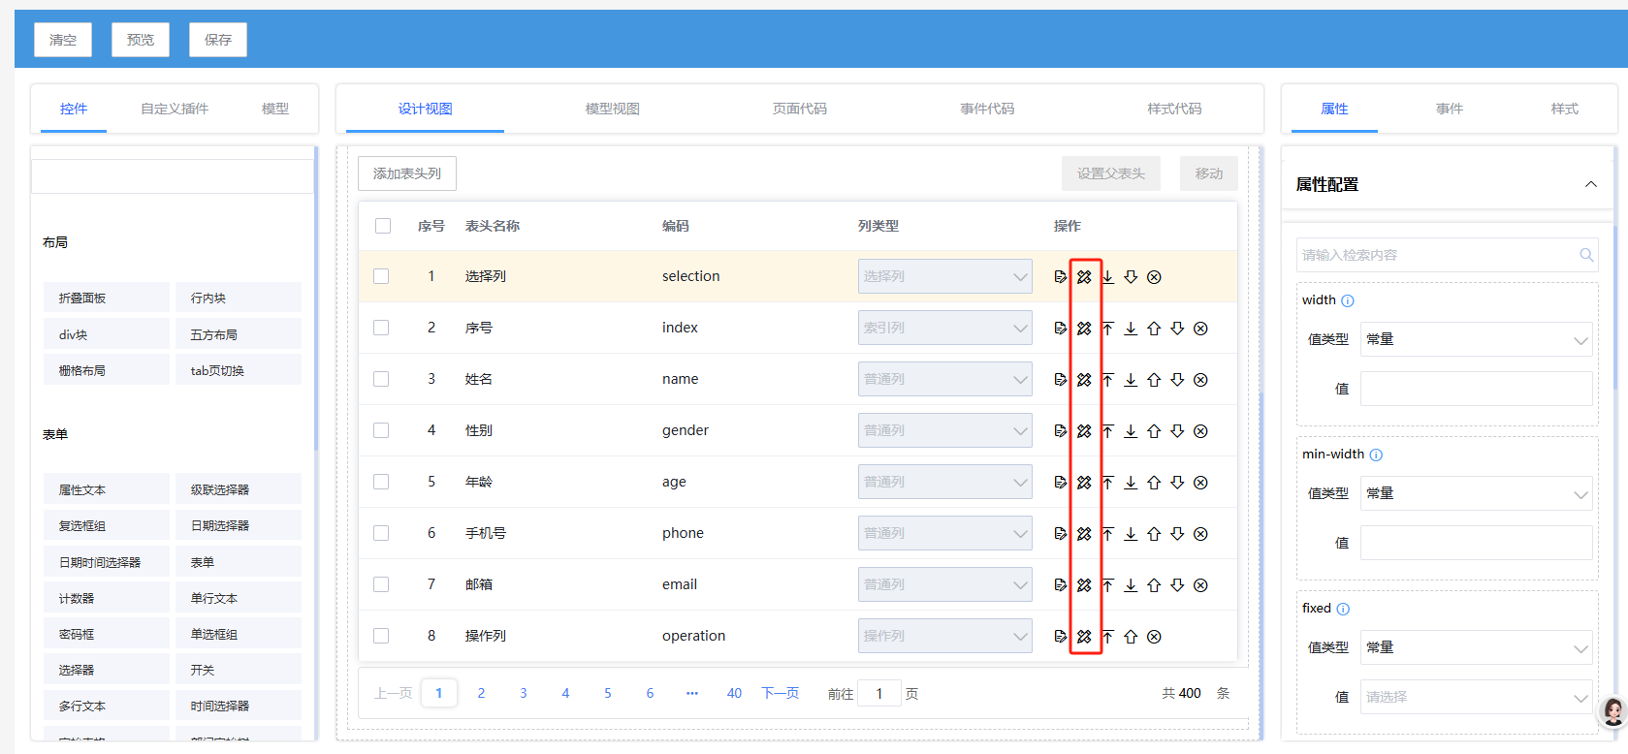Click the edit document icon for 选择列 row
Viewport: 1628px width, 754px height.
[1060, 277]
